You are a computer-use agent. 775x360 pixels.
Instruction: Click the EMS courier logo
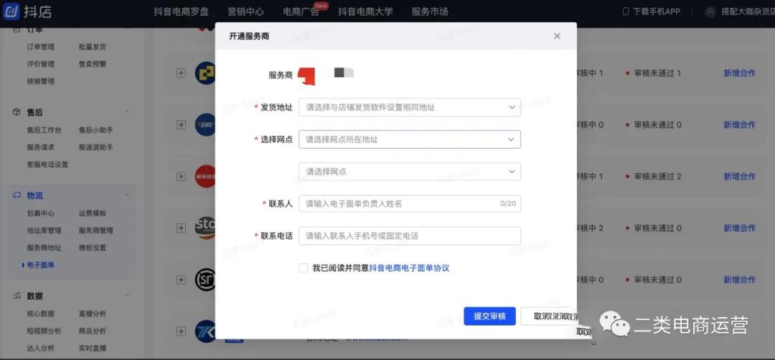(x=205, y=125)
